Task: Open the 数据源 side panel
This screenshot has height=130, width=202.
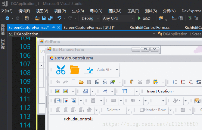Action: pyautogui.click(x=3, y=29)
